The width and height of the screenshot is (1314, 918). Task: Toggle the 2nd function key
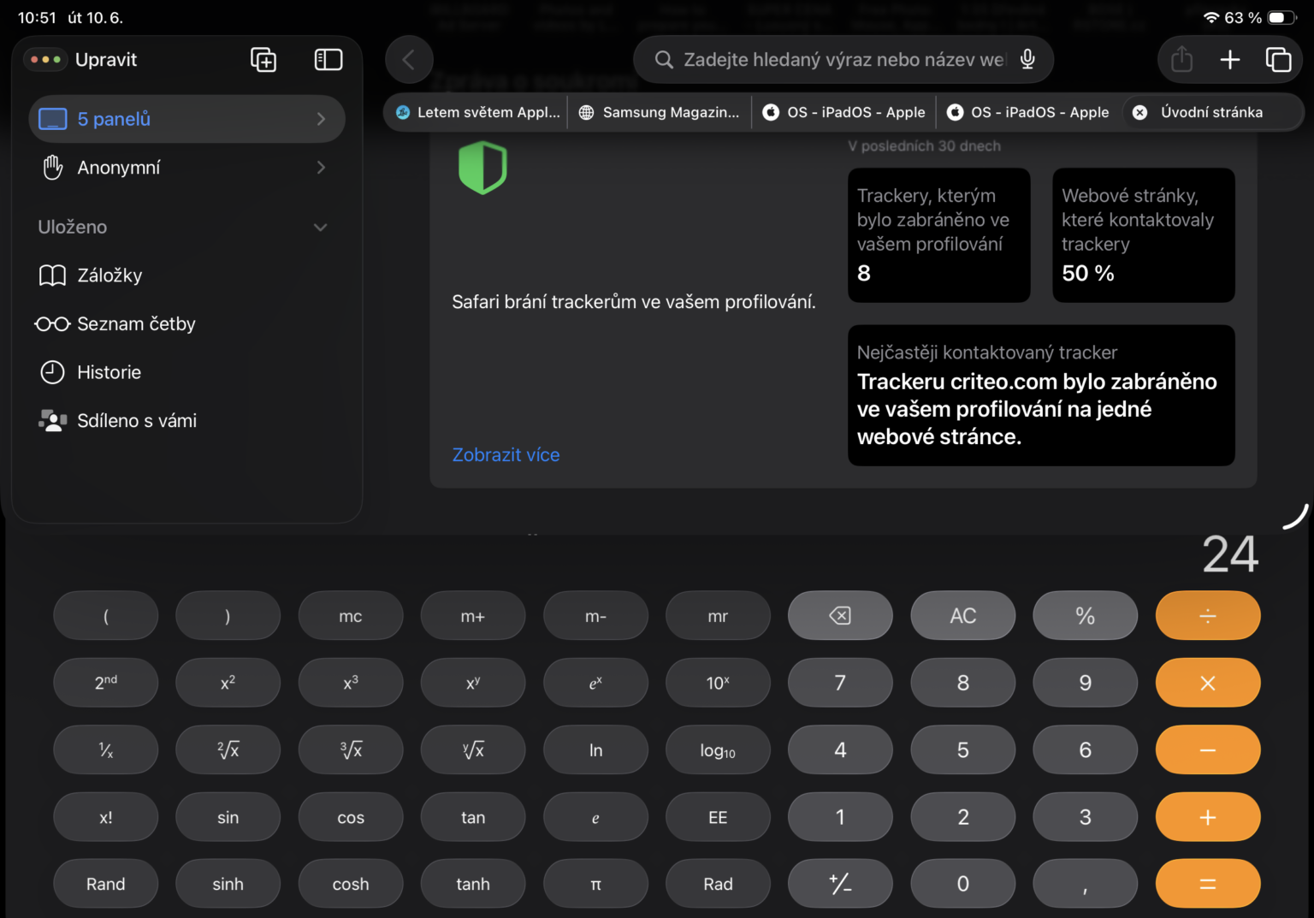(x=105, y=682)
